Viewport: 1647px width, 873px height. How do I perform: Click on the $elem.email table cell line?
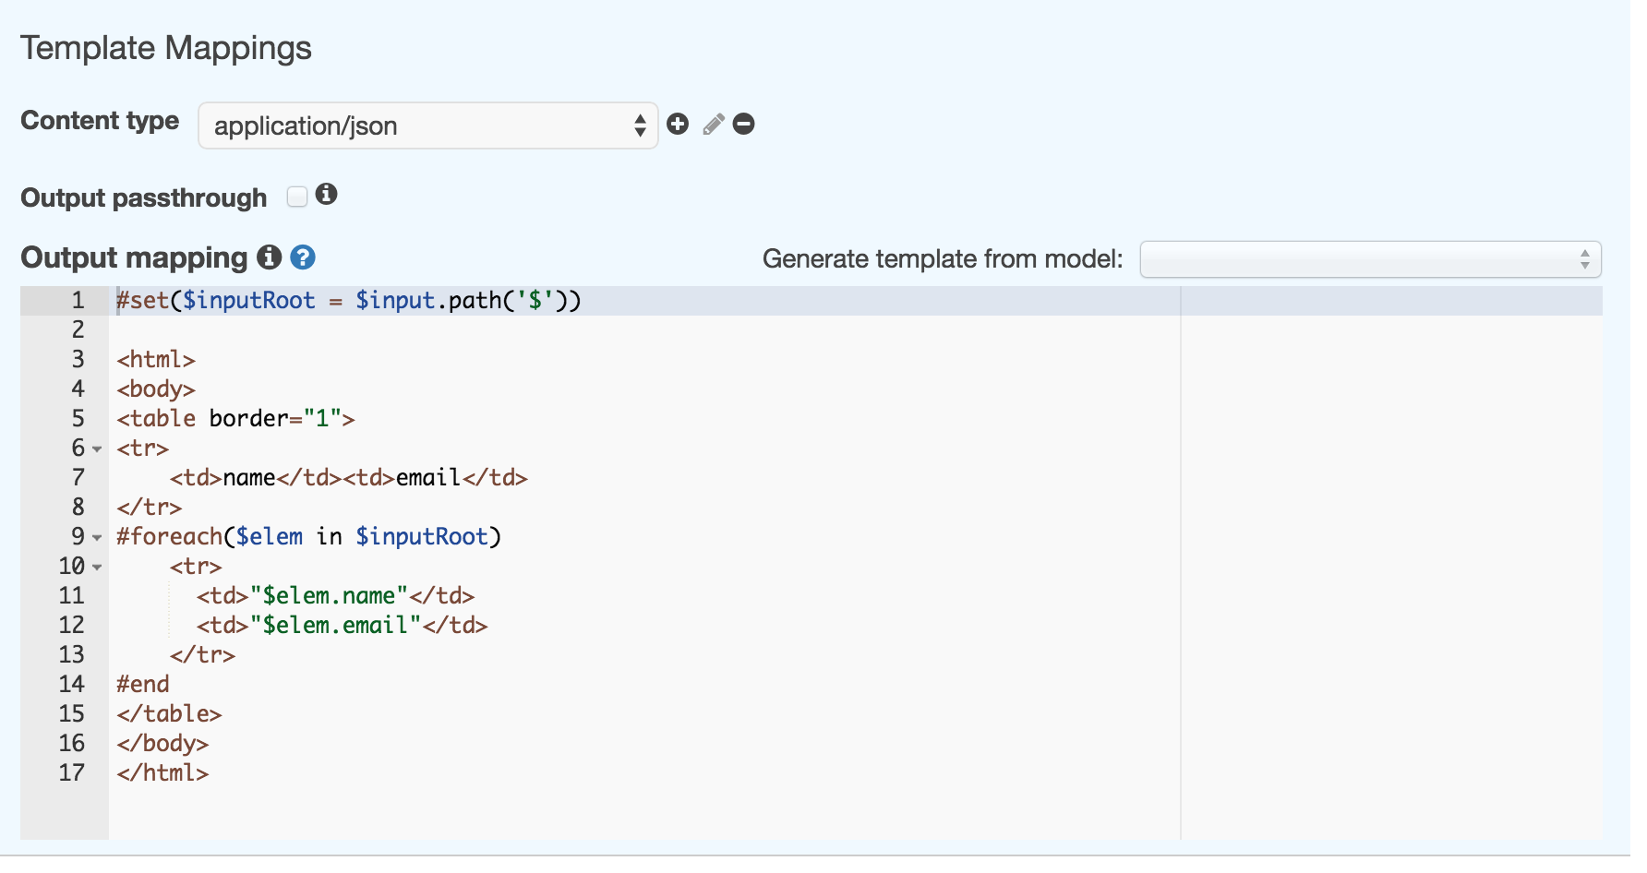click(x=342, y=626)
